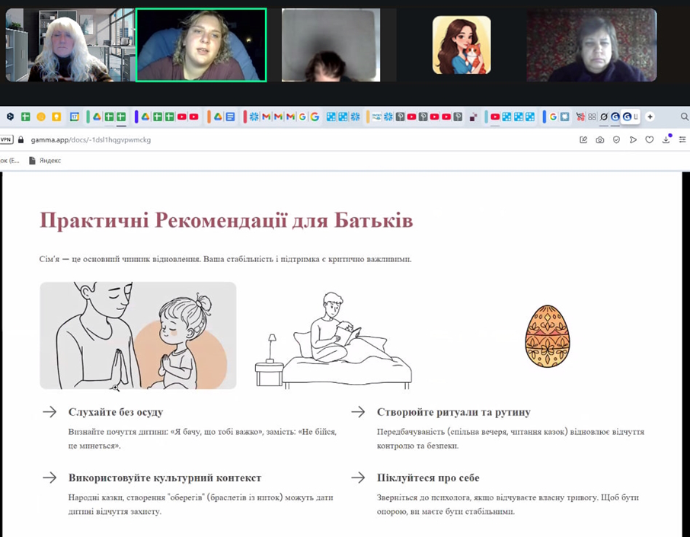The image size is (690, 537).
Task: Click the send arrow icon in address bar
Action: tap(633, 140)
